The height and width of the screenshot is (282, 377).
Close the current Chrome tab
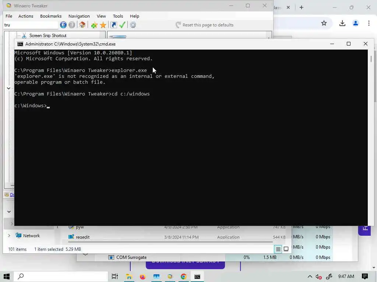click(288, 7)
